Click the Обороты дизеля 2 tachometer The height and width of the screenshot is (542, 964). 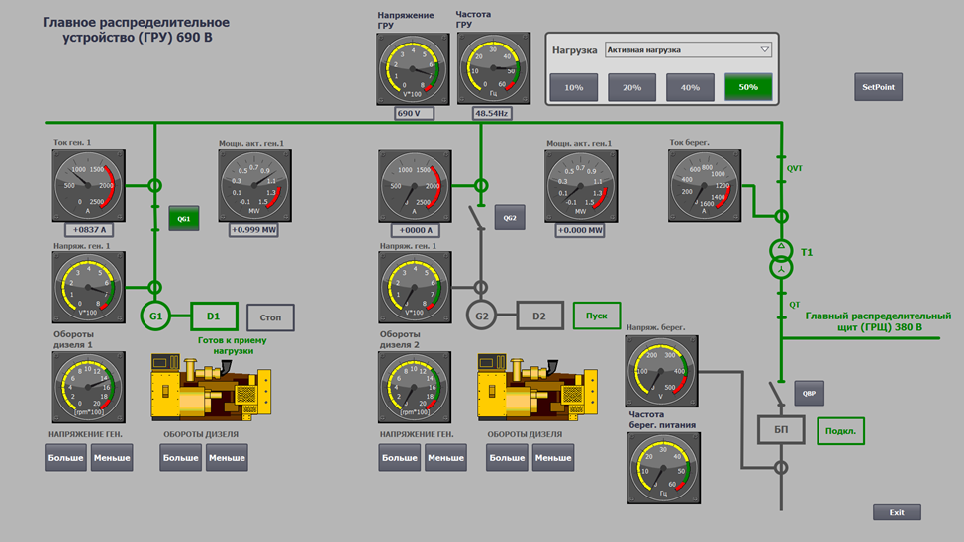point(415,387)
